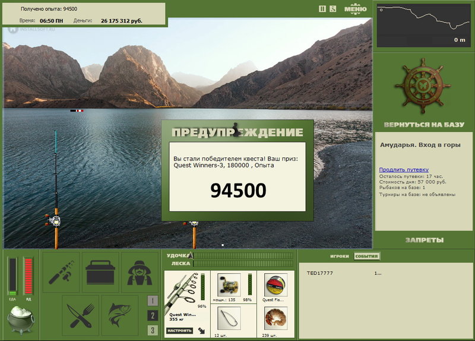The image size is (475, 341).
Task: Open the knife and fork food icon
Action: pyautogui.click(x=81, y=315)
